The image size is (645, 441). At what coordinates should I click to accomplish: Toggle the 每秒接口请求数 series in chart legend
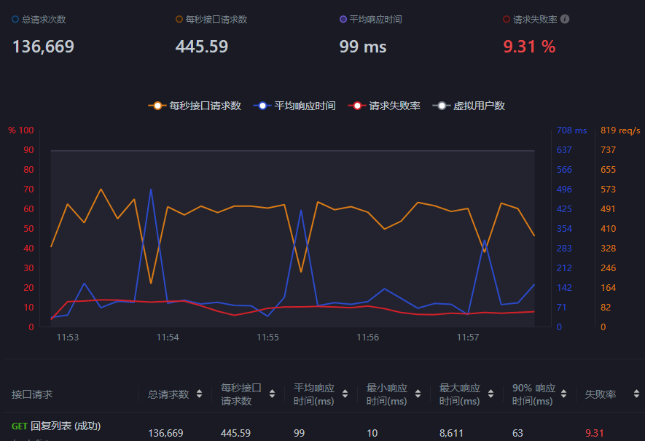tap(195, 106)
